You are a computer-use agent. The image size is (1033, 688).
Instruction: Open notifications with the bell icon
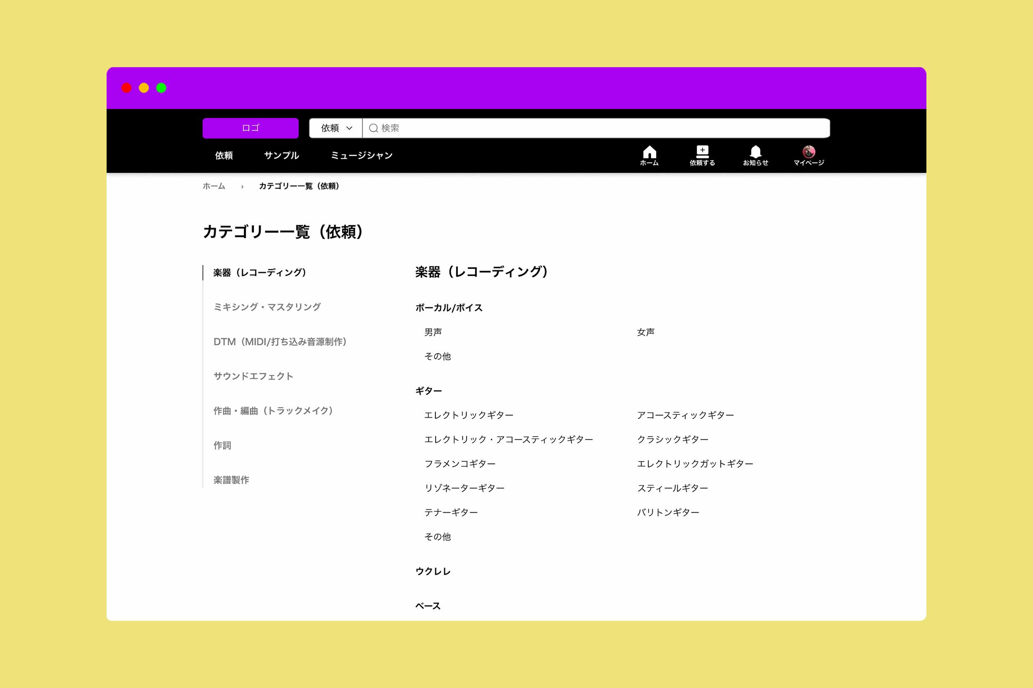click(x=755, y=152)
